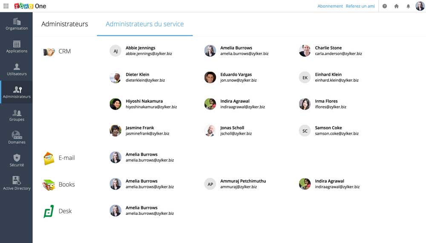Click email hiyoshinakamura@zylker.biz
This screenshot has width=426, height=243.
(x=151, y=107)
